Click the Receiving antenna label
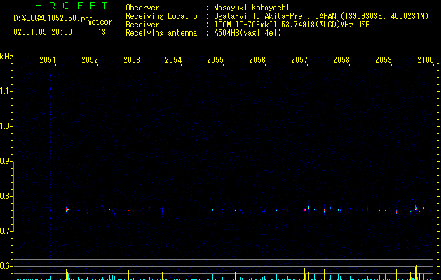Screen dimensions: 441x280 tap(161, 33)
